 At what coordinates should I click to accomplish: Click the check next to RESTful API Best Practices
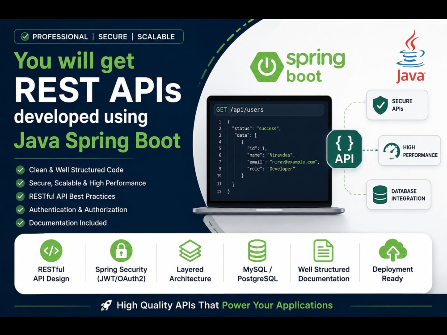click(20, 197)
